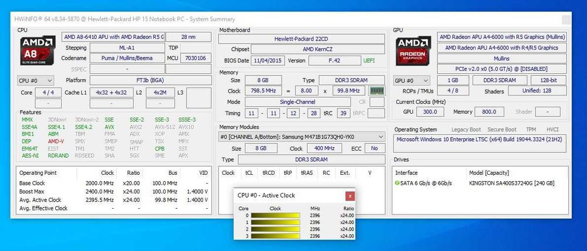The image size is (587, 251).
Task: Click the Core 1 clock bar
Action: coord(275,222)
